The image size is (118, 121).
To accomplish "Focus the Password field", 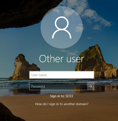I will coord(58,86).
